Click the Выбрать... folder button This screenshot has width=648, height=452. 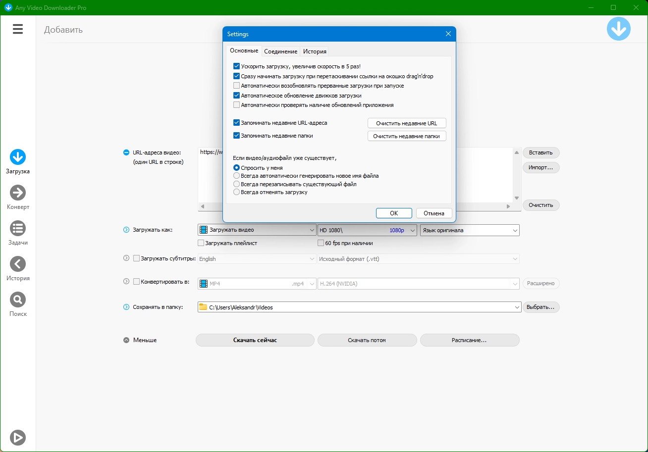[x=541, y=307]
